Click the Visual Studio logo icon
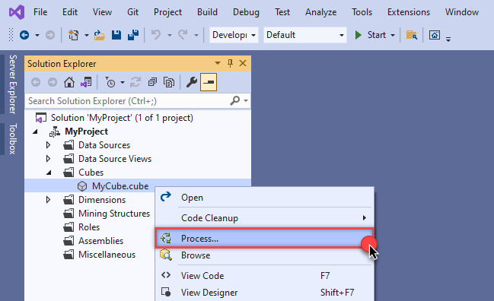The image size is (494, 301). pos(17,12)
